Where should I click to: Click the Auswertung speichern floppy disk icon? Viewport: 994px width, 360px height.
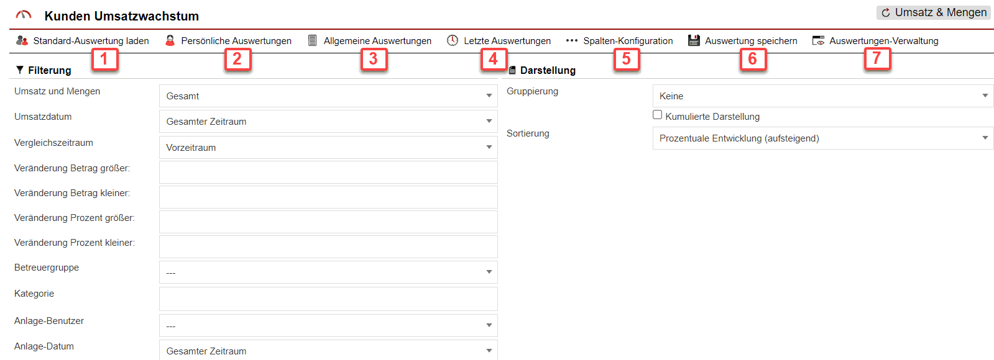[694, 40]
